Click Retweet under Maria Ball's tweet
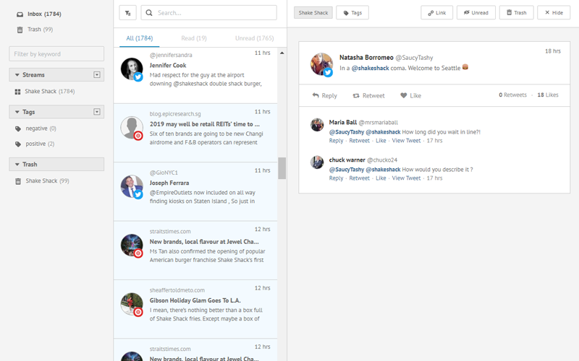The image size is (579, 361). (x=359, y=141)
